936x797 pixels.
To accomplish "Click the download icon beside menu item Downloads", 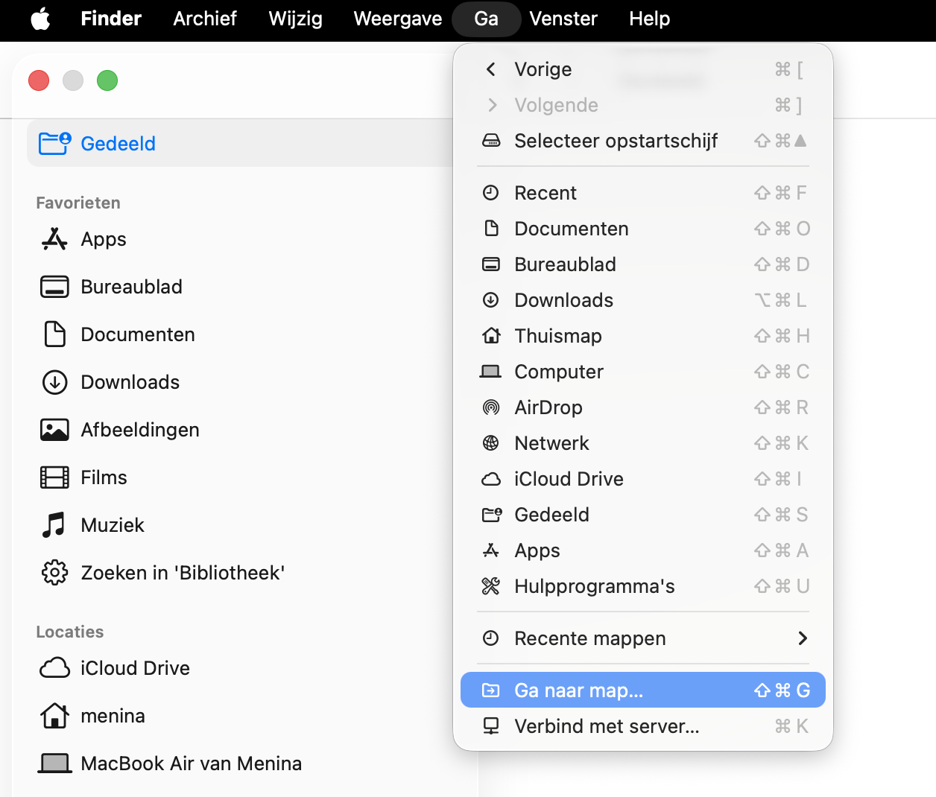I will (491, 300).
